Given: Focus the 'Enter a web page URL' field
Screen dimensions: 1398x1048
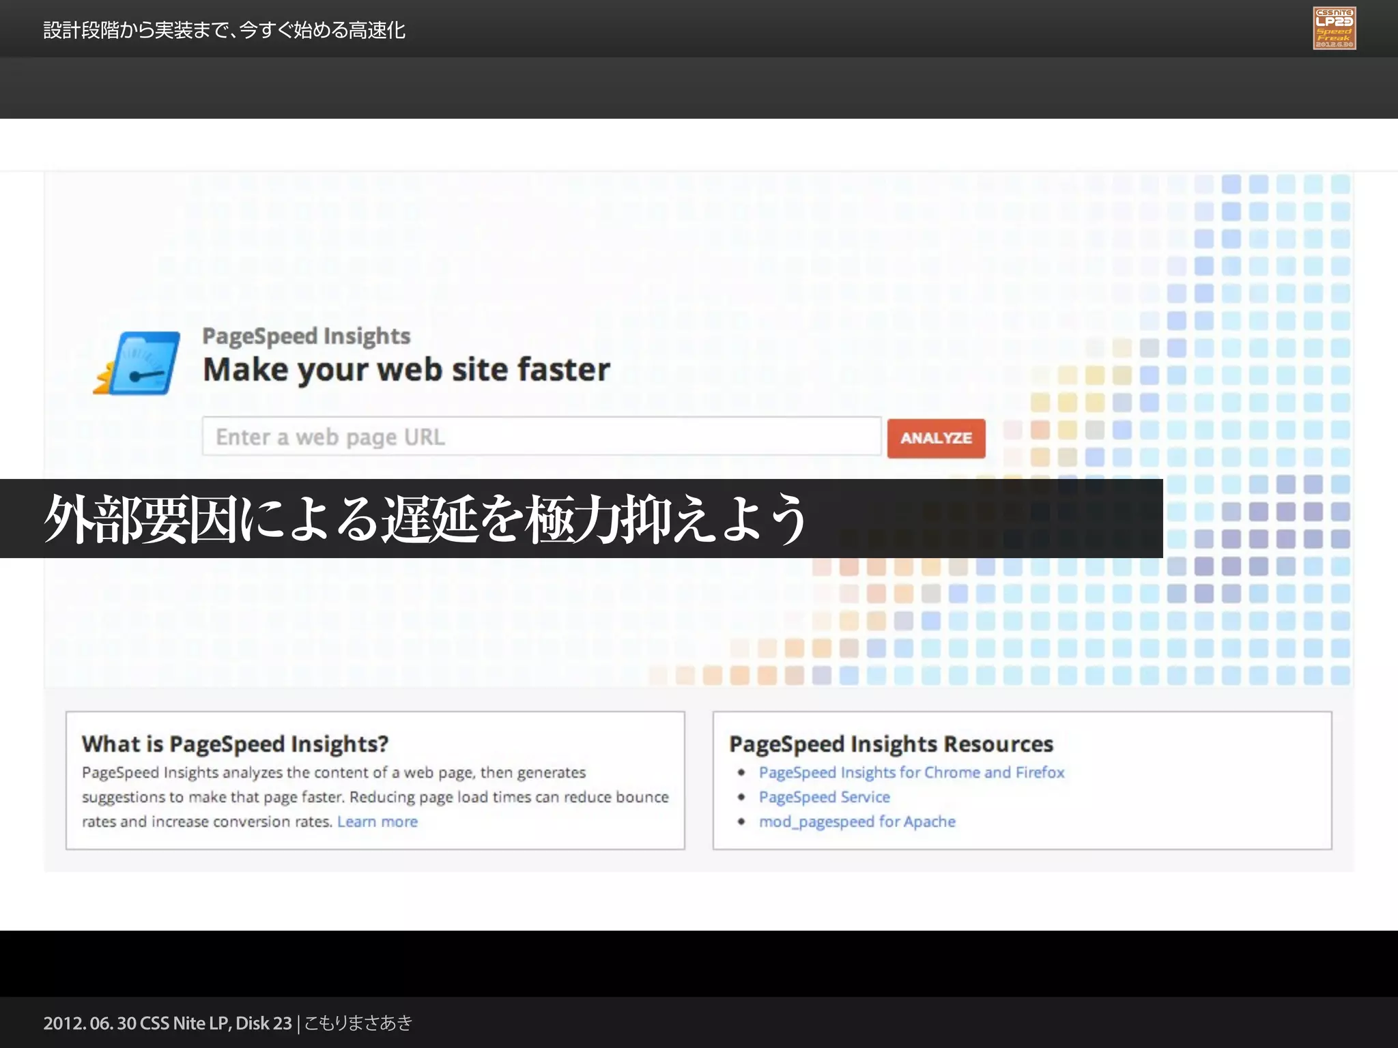Looking at the screenshot, I should click(541, 437).
